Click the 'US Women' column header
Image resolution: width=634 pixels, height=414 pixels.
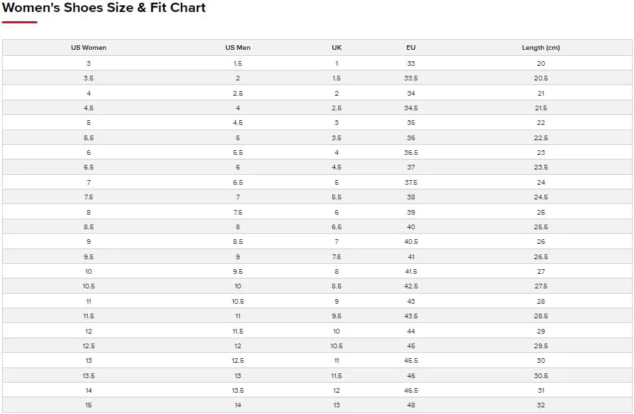(x=88, y=48)
